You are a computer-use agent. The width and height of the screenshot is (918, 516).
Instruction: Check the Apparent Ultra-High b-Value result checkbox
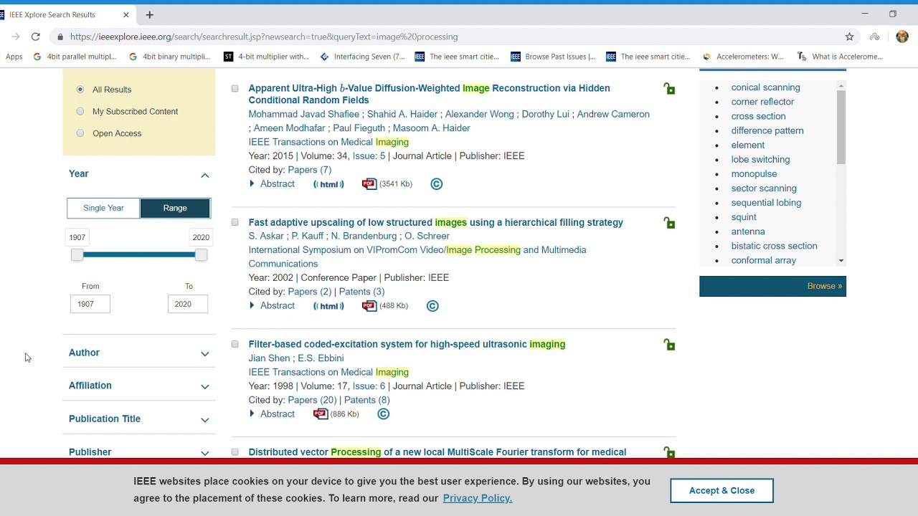coord(235,88)
